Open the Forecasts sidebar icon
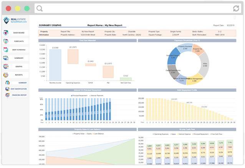The height and width of the screenshot is (168, 245). click(6, 41)
